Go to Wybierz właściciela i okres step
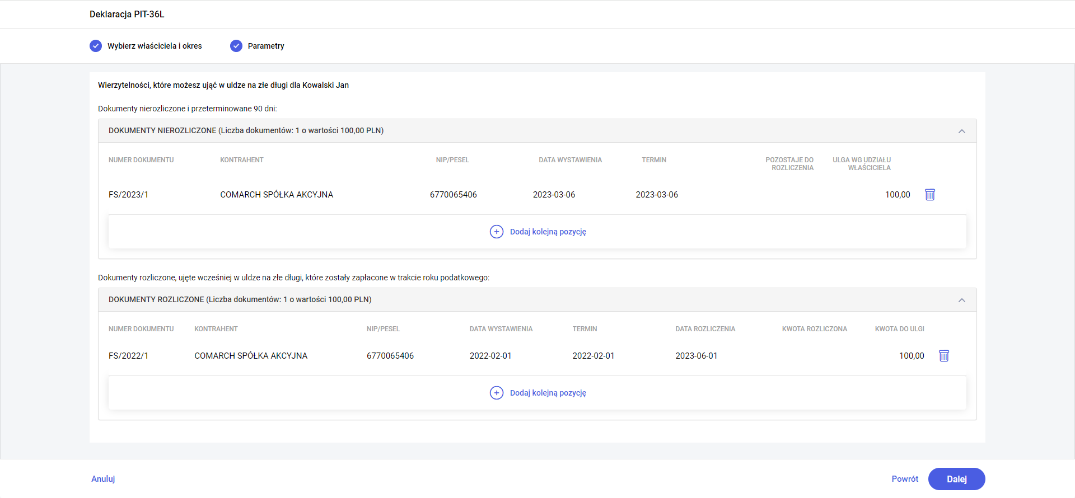 [155, 46]
